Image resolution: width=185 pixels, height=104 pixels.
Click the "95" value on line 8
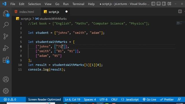click(x=56, y=56)
